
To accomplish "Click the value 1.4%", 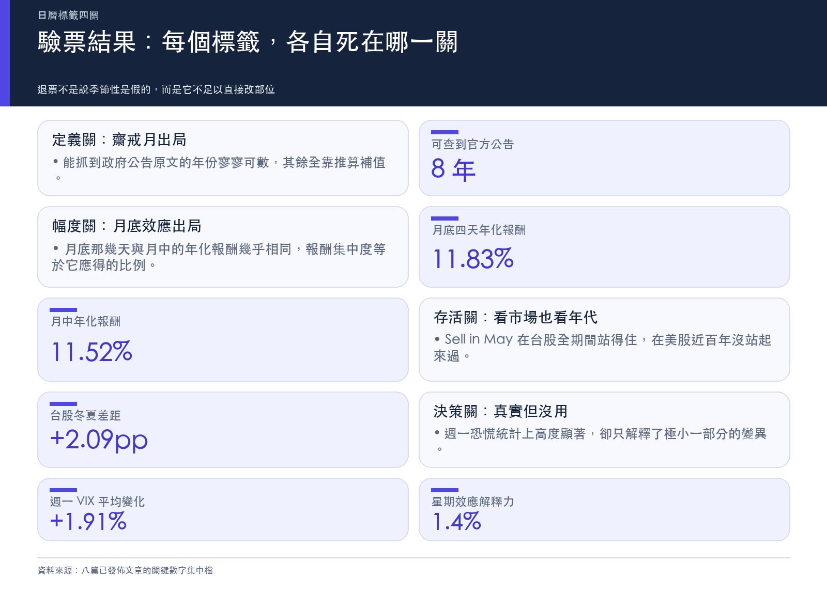I will pos(456,521).
